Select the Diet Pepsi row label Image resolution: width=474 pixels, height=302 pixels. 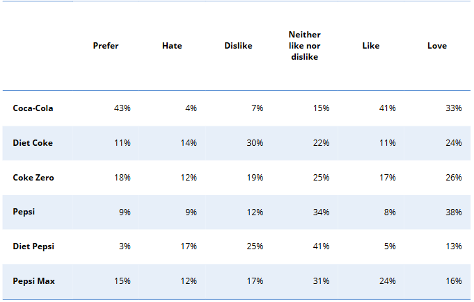pos(33,246)
